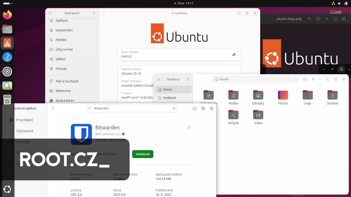Select the magnifier zoom icon in image viewer
Viewport: 351px width, 197px height.
pyautogui.click(x=341, y=69)
